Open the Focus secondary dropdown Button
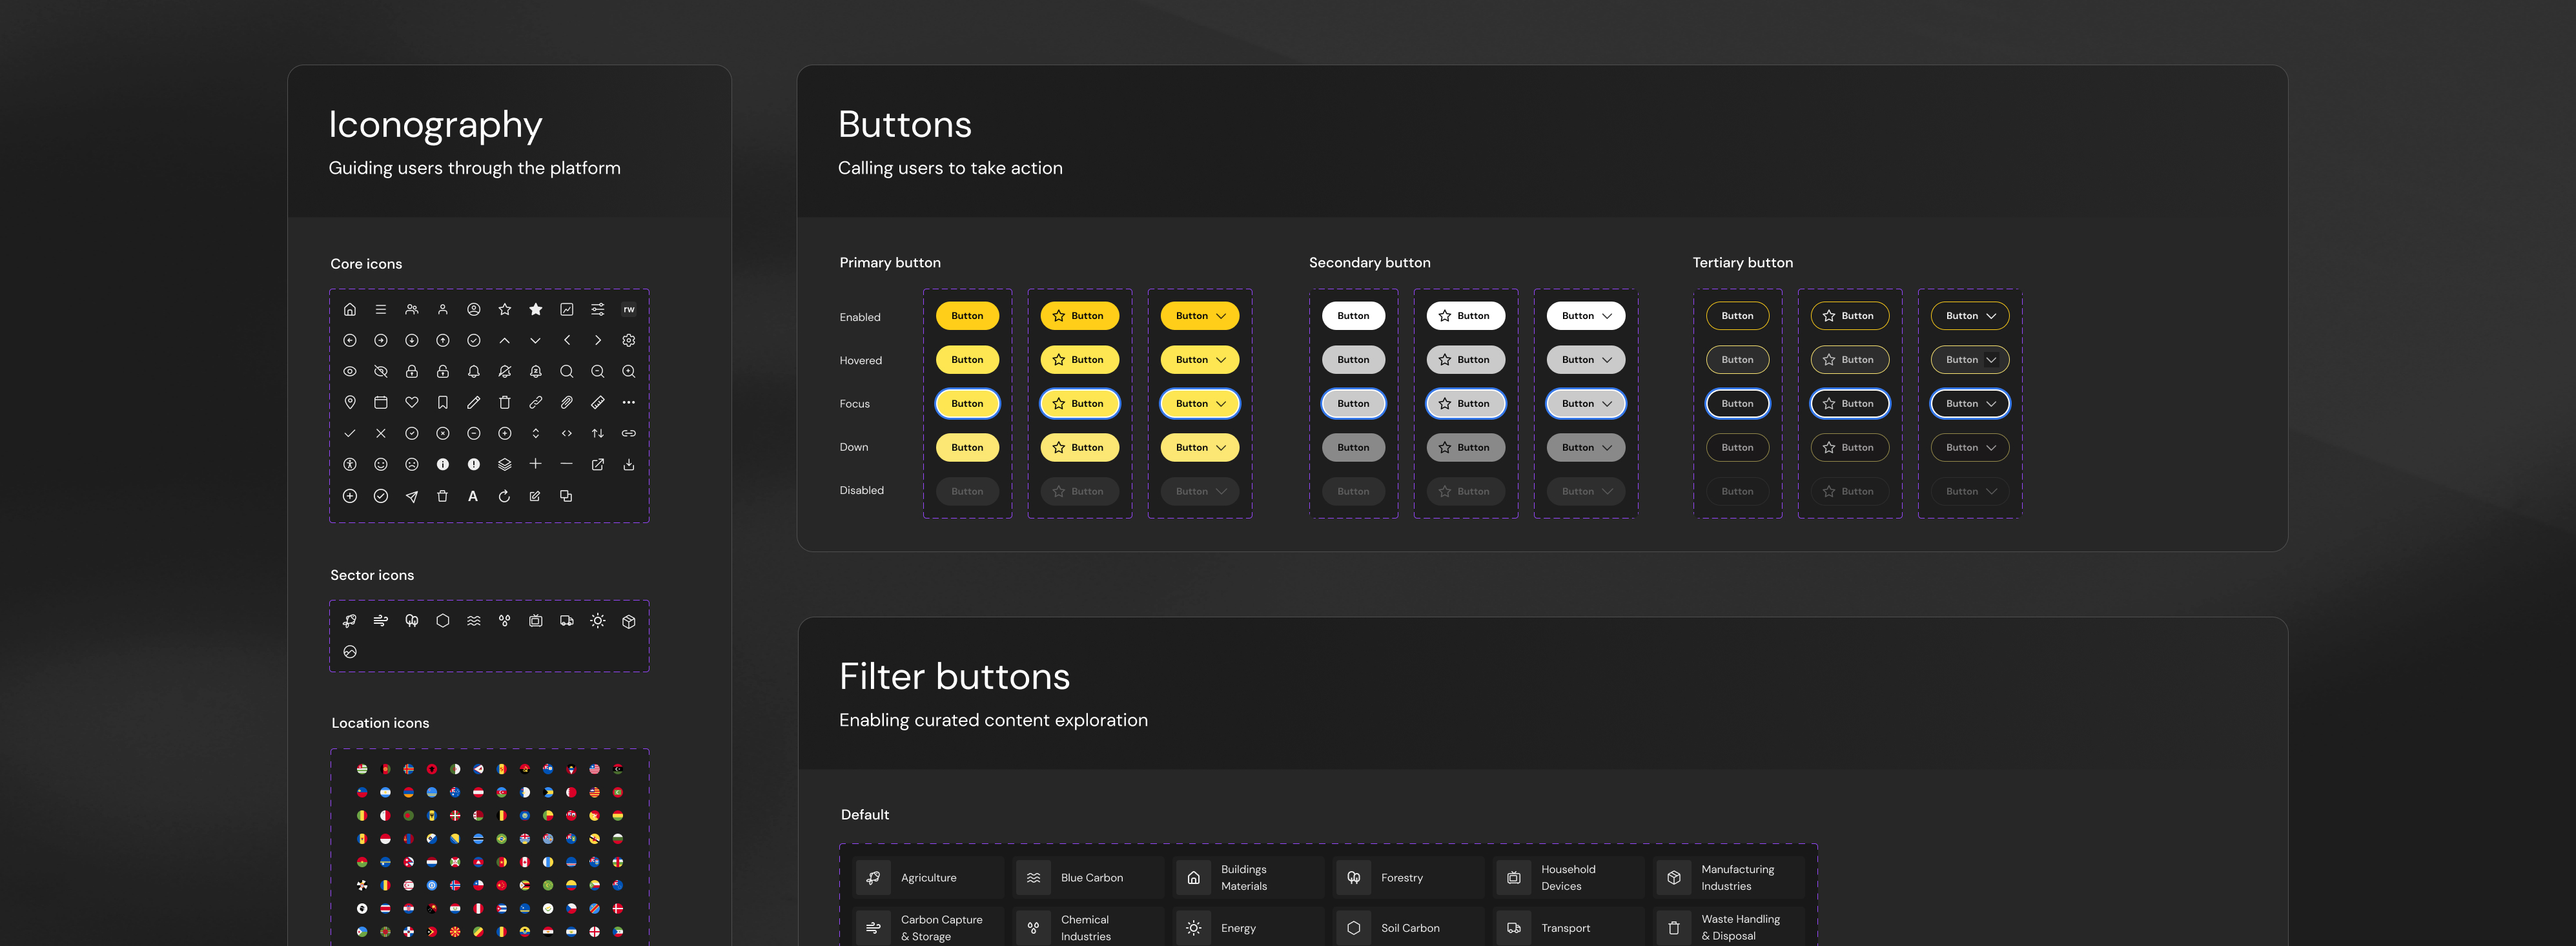This screenshot has width=2576, height=946. pyautogui.click(x=1586, y=404)
